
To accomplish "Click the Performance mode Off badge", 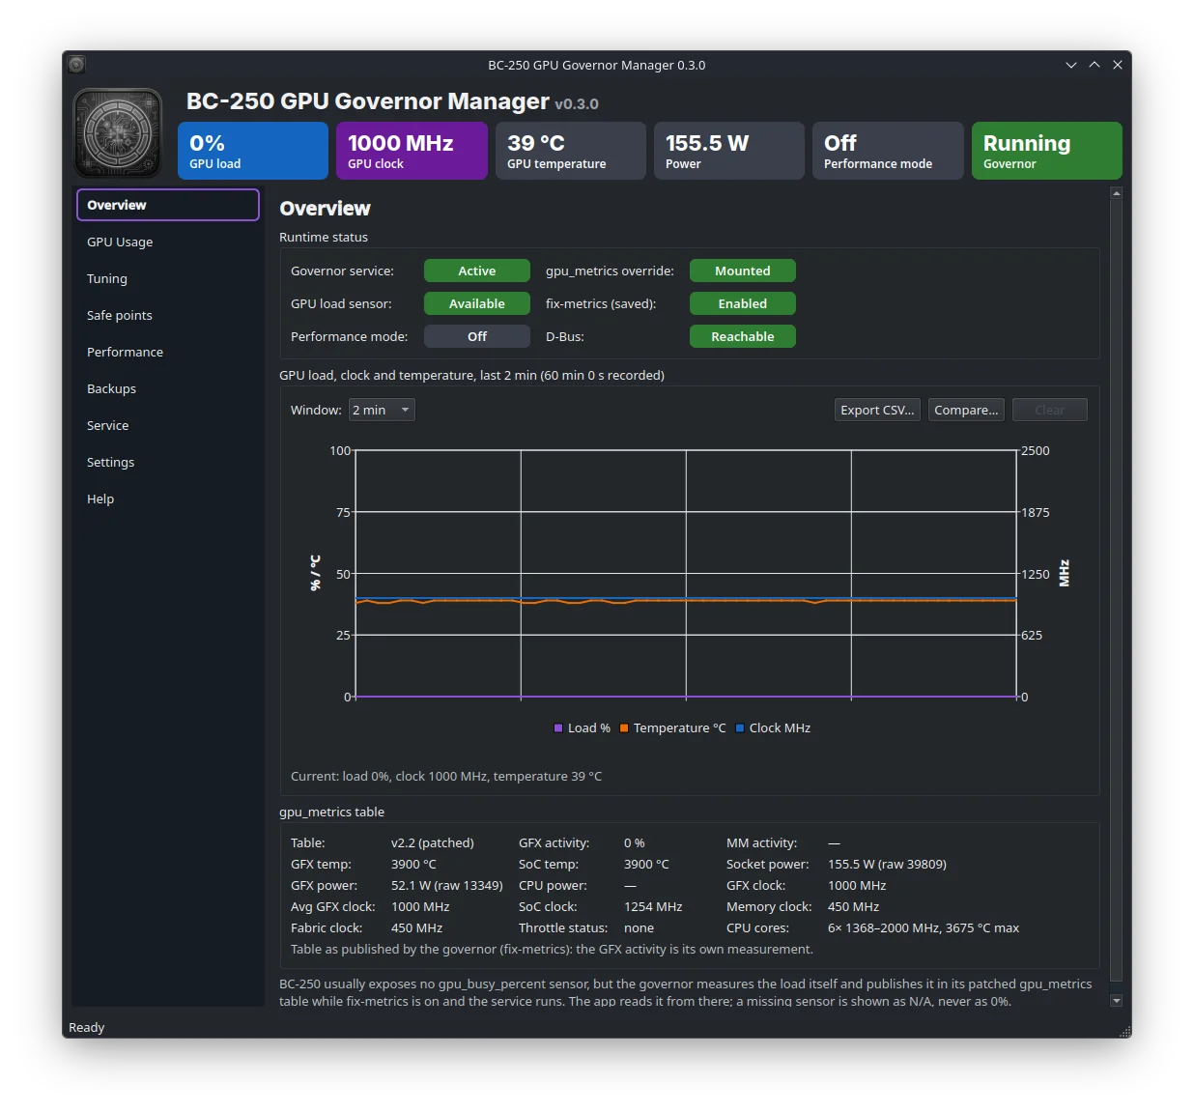I will [477, 337].
